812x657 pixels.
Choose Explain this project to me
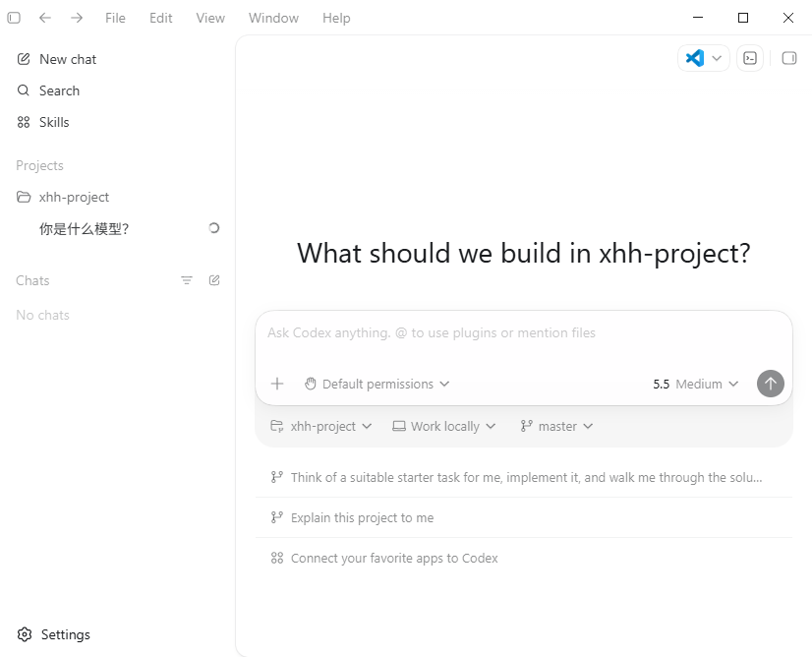click(x=524, y=517)
